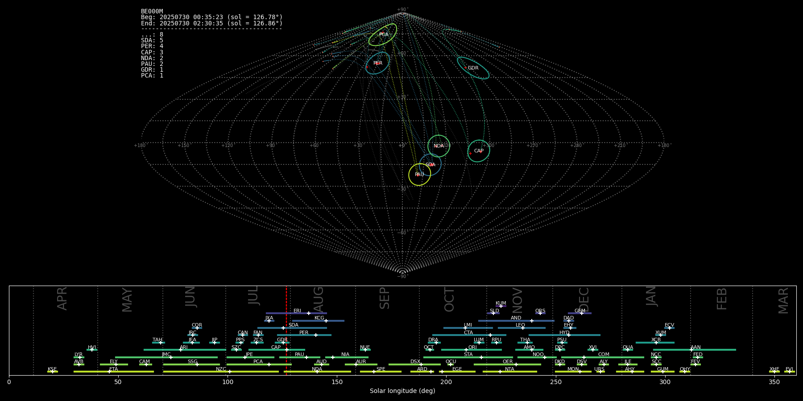Click the AUR shower bar in timeline
The height and width of the screenshot is (401, 803).
361,364
